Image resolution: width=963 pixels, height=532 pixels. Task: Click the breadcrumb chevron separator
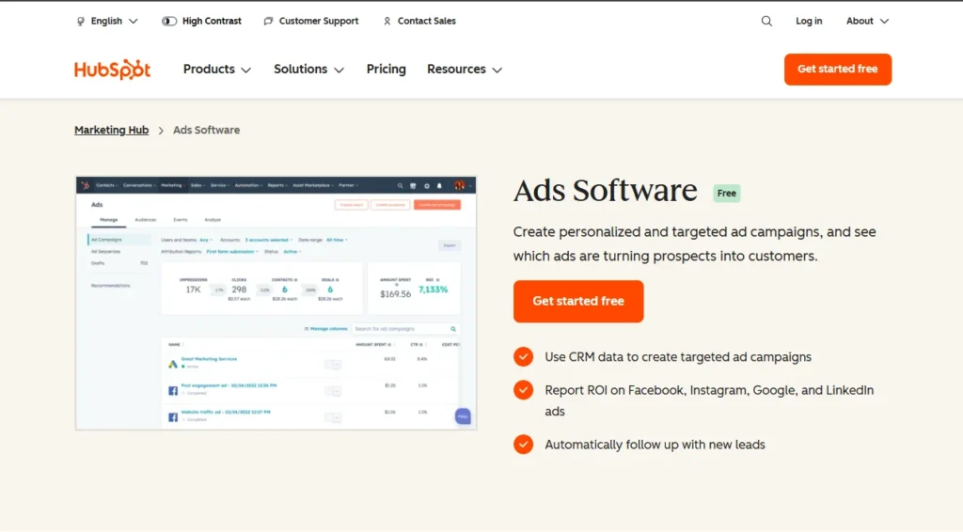161,130
